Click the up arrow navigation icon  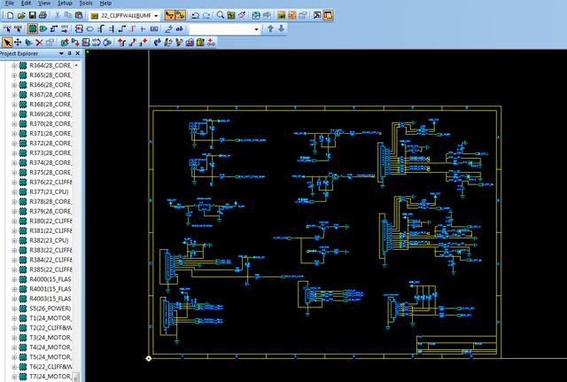click(x=270, y=29)
